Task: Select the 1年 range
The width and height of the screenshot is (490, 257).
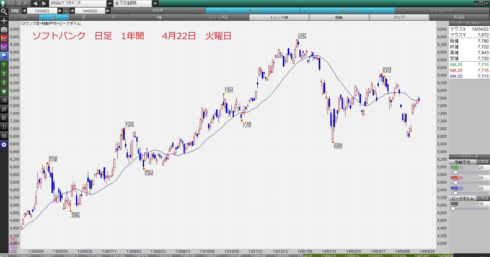Action: pos(159,17)
